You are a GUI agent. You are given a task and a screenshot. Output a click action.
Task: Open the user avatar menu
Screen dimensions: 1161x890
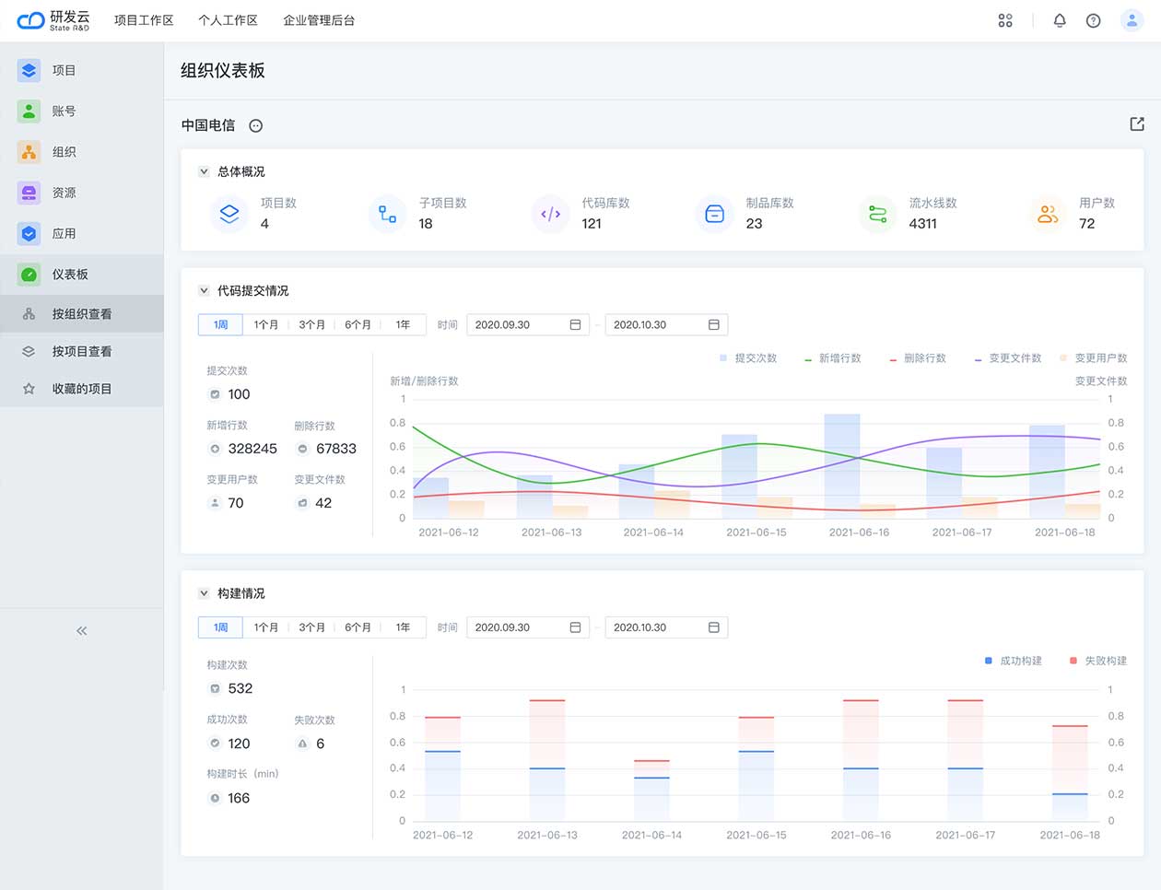coord(1132,20)
